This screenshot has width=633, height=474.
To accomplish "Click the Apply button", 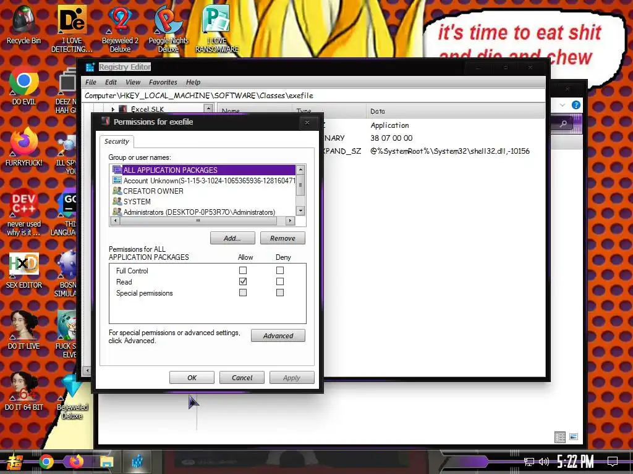I will (292, 378).
